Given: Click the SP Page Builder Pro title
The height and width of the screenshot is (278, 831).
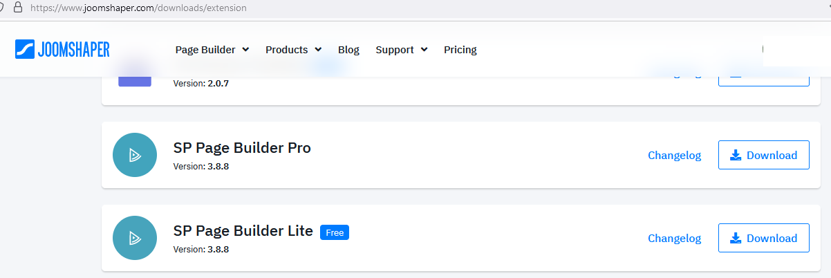Looking at the screenshot, I should point(242,148).
